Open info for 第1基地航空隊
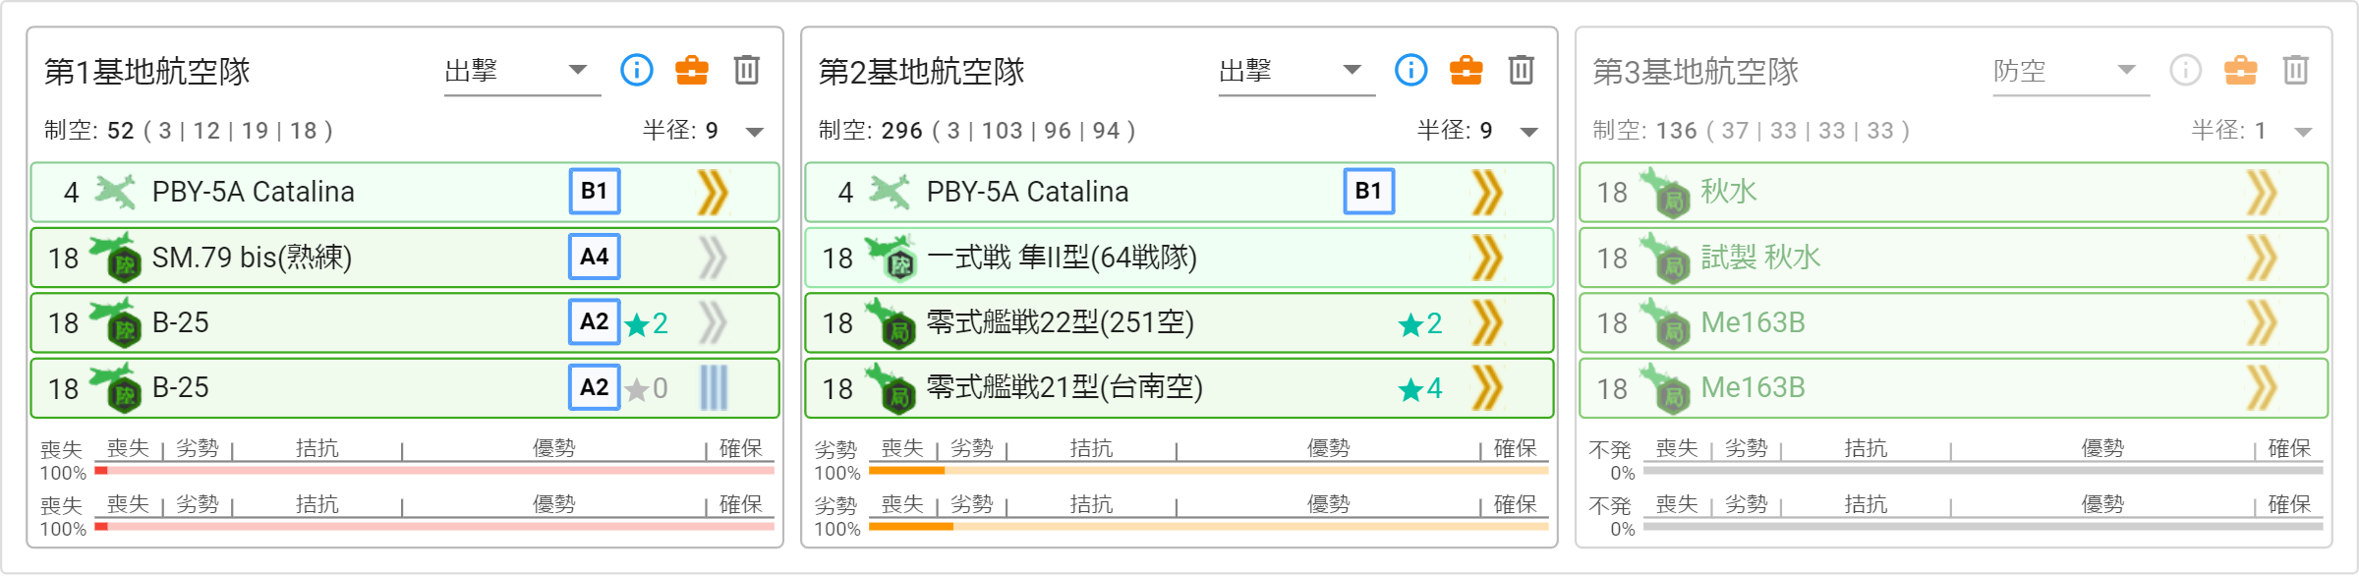2359x576 pixels. pyautogui.click(x=636, y=70)
